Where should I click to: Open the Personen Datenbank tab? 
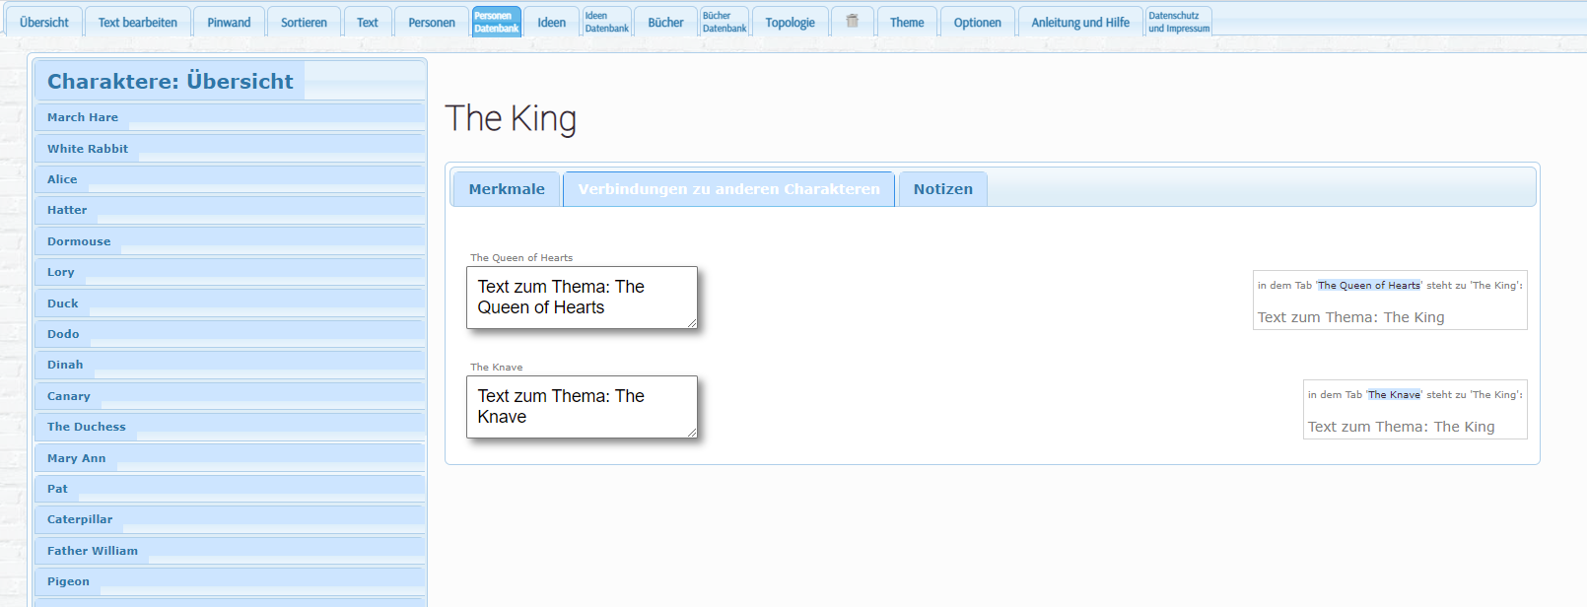[496, 22]
